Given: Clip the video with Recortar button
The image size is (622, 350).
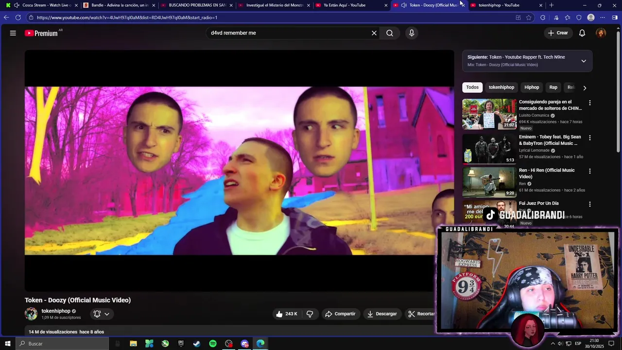Looking at the screenshot, I should pyautogui.click(x=421, y=314).
